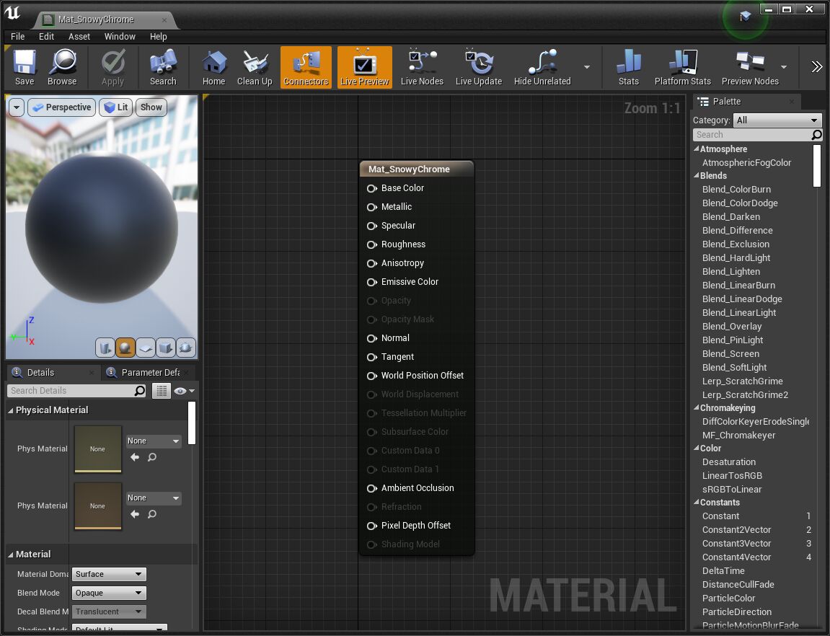Screen dimensions: 830x636
Task: Open the Asset menu
Action: pos(79,36)
